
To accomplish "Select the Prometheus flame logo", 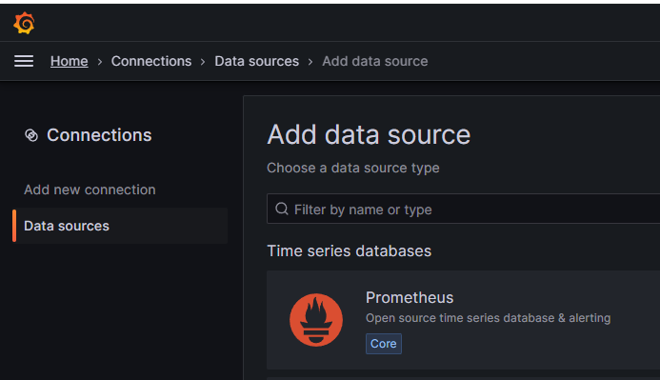I will pyautogui.click(x=316, y=320).
